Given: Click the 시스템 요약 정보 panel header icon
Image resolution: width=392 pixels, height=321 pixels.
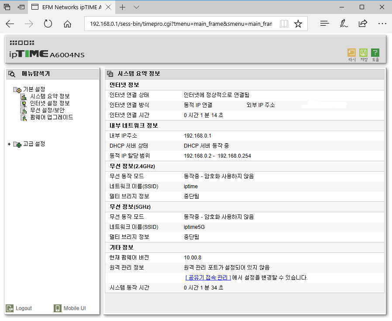Looking at the screenshot, I should (110, 74).
